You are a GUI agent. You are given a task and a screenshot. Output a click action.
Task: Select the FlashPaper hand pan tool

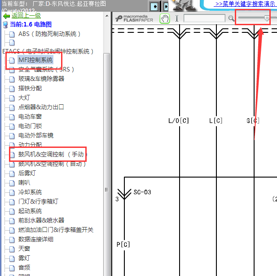point(165,18)
